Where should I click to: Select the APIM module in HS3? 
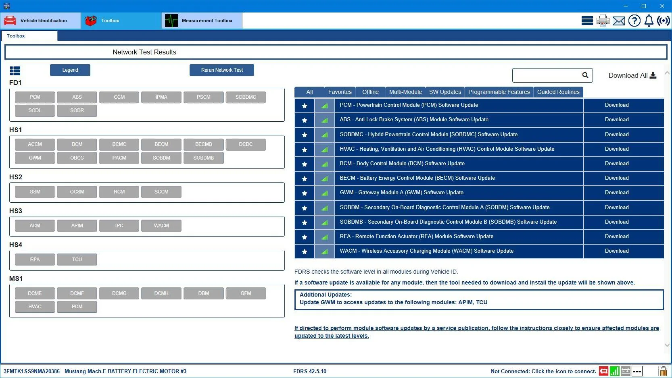coord(77,226)
